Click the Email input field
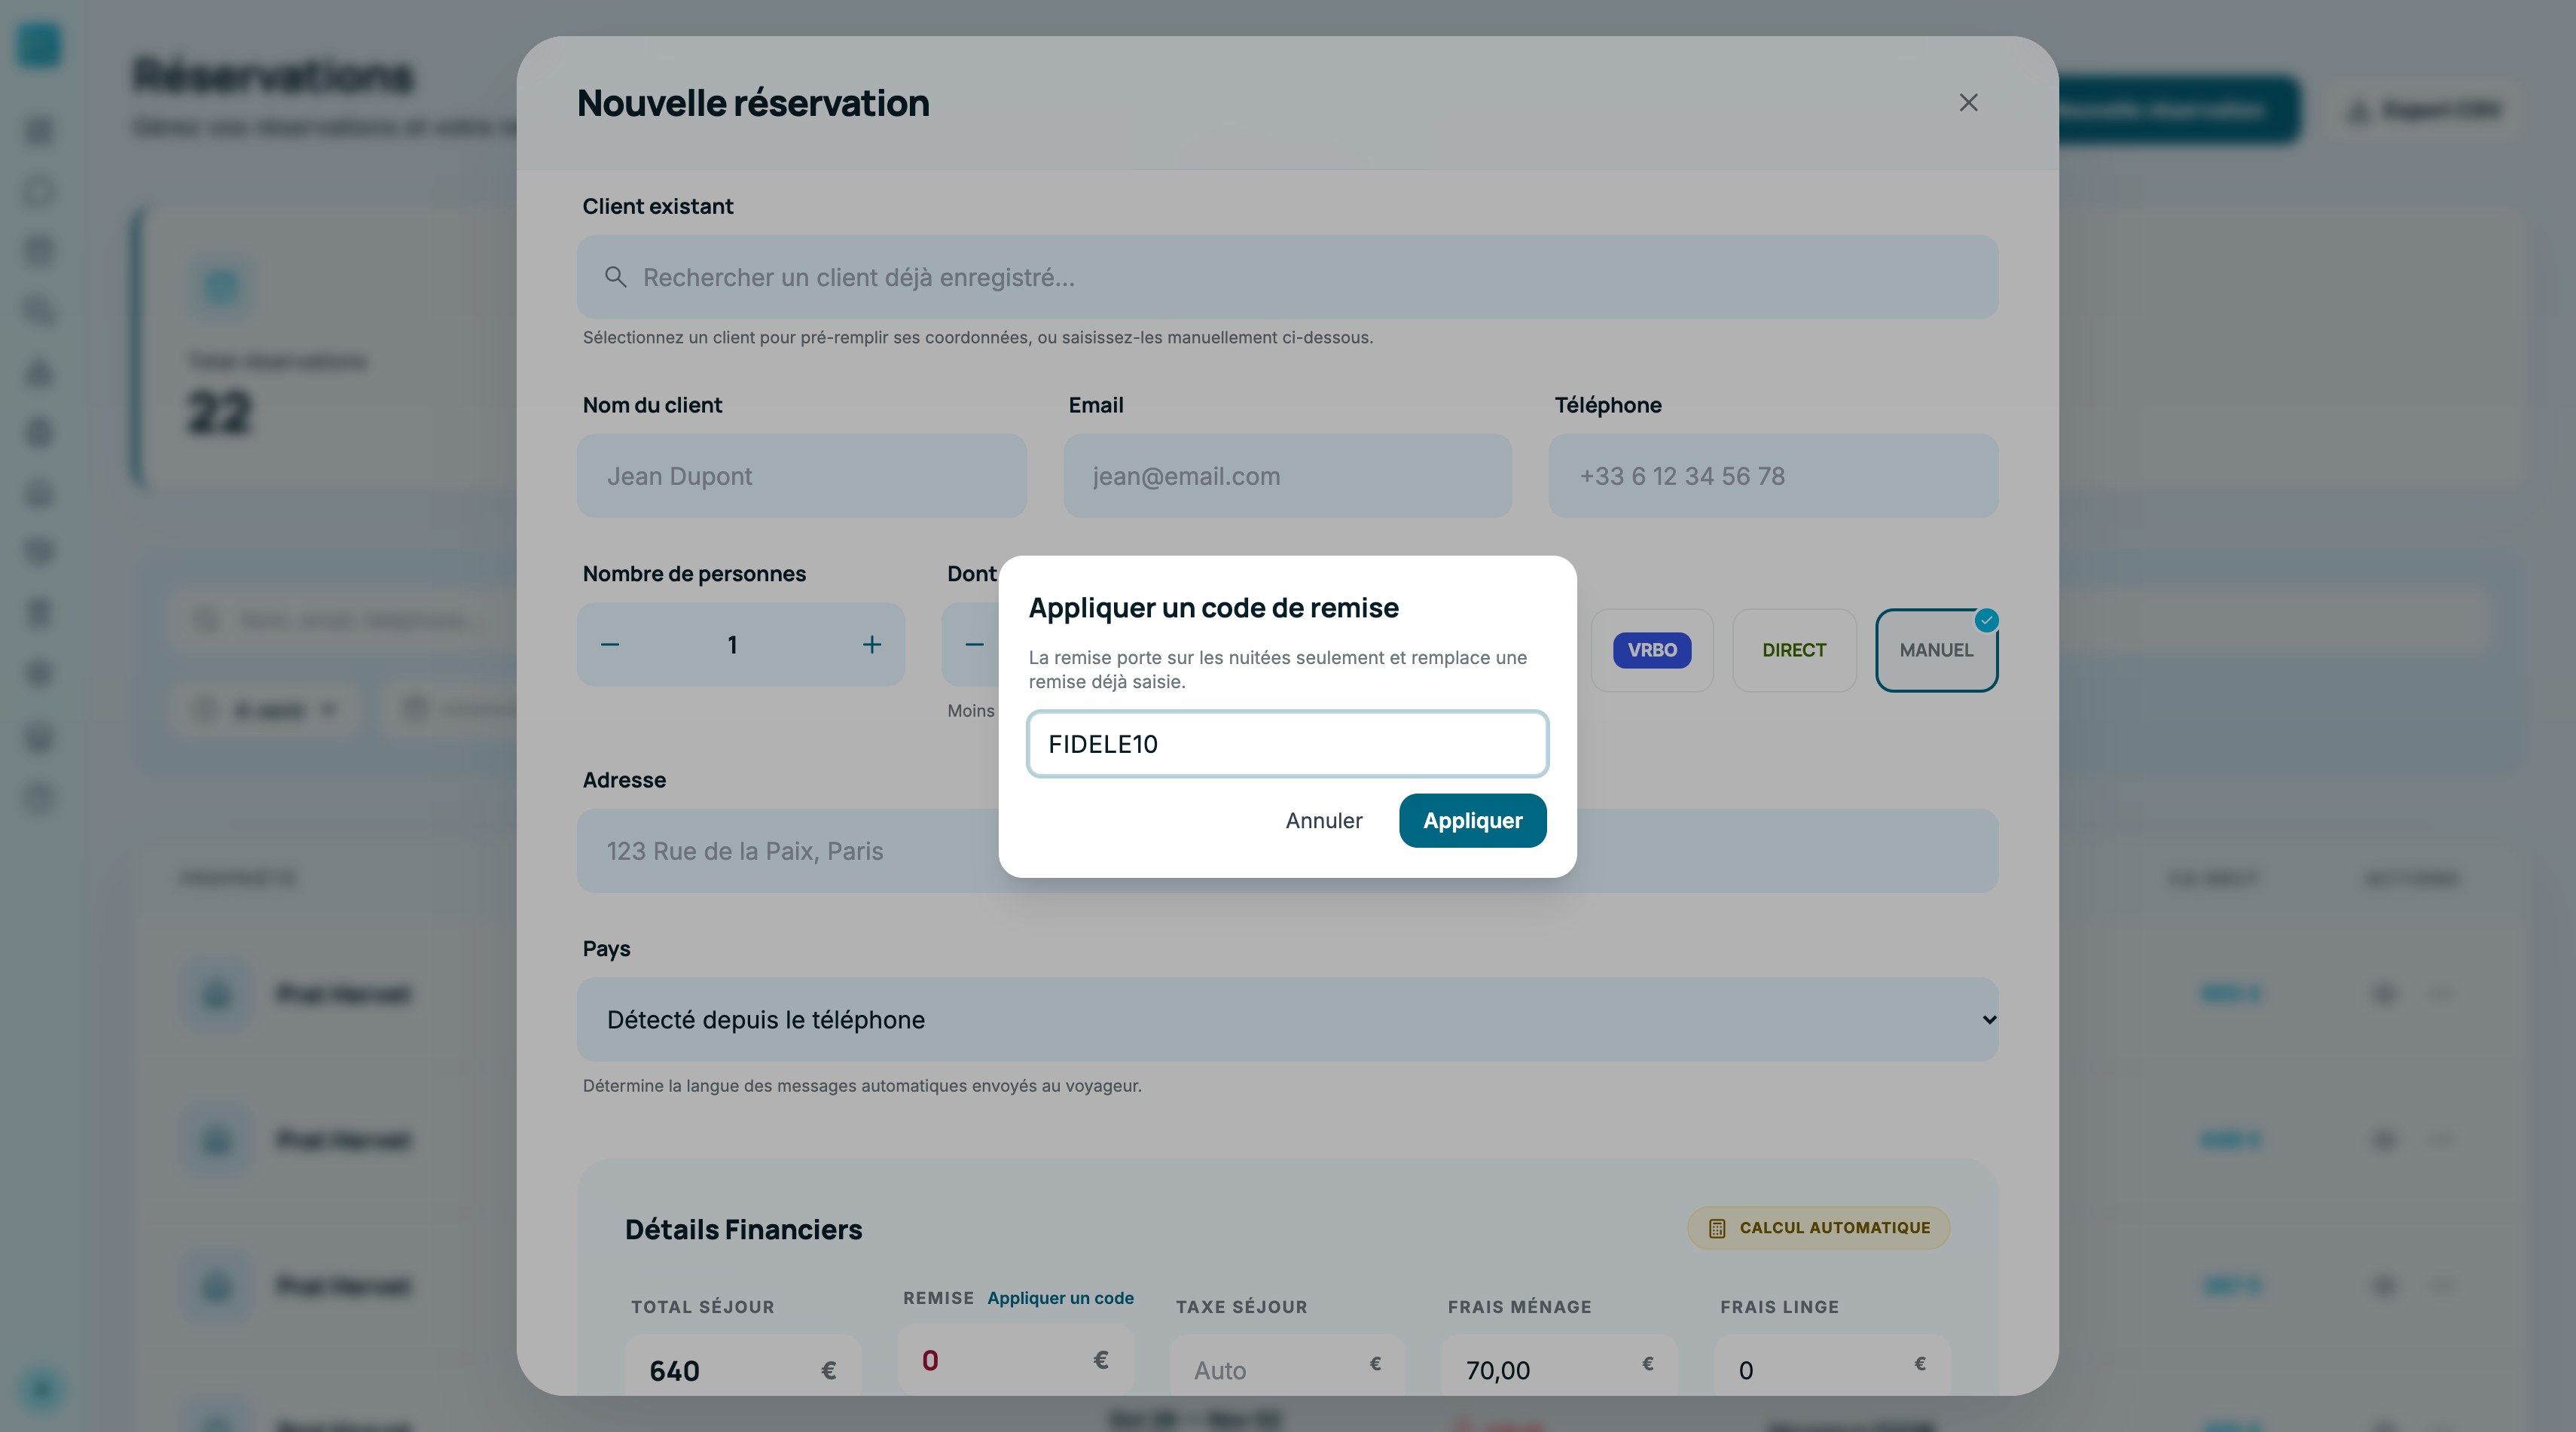 (x=1287, y=476)
